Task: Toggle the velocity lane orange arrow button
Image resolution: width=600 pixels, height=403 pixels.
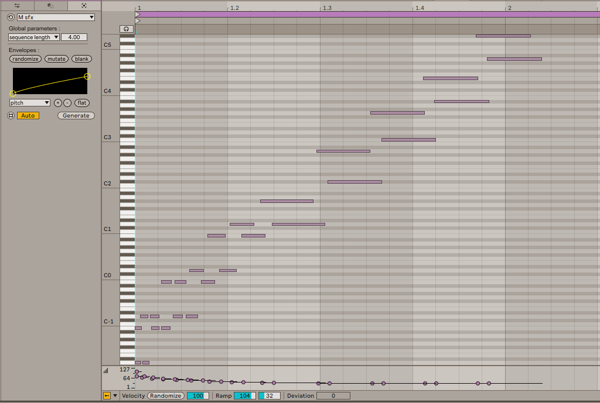Action: [x=107, y=395]
